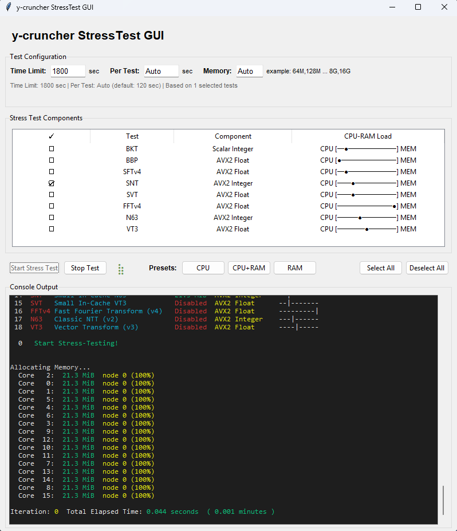Click the 'Based on 1 selected tests' summary
Screen dimensions: 457x531
(x=202, y=85)
